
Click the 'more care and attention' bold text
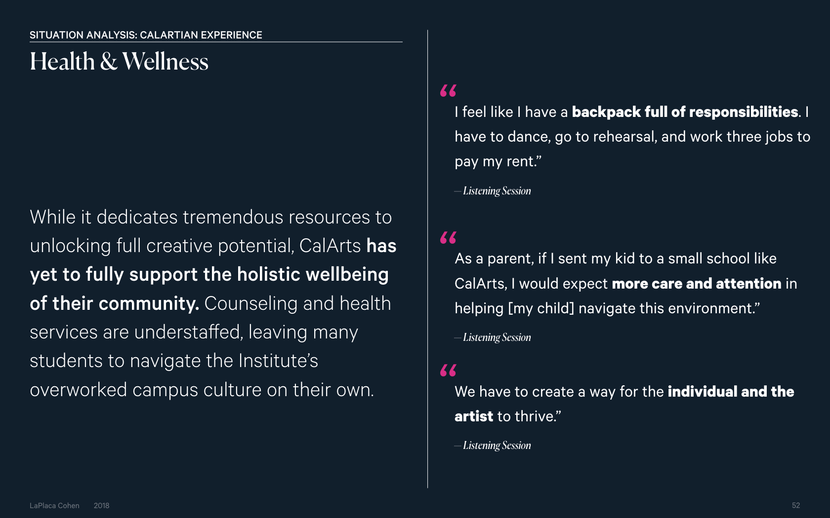tap(697, 284)
